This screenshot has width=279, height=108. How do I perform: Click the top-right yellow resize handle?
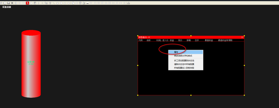pos(244,36)
